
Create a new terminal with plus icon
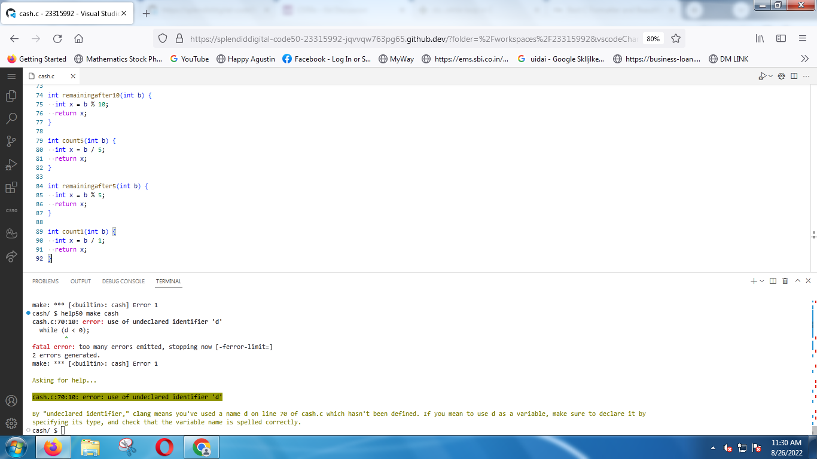pyautogui.click(x=754, y=281)
